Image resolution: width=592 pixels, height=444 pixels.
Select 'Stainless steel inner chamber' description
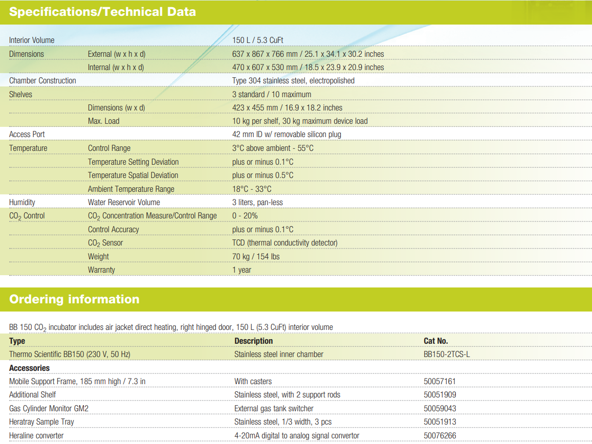click(x=279, y=354)
